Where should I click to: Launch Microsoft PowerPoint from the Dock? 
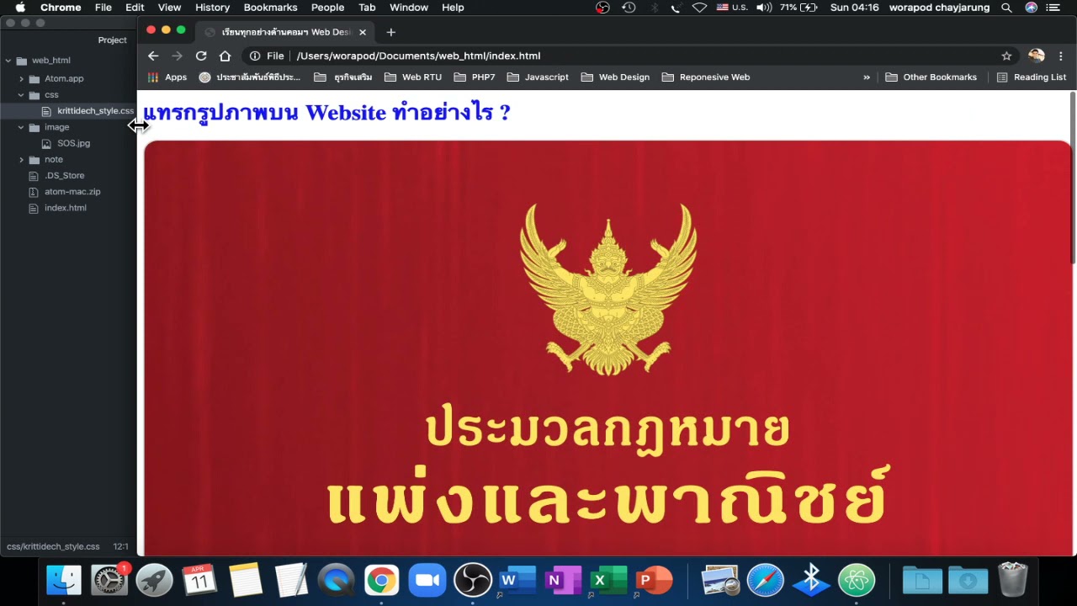(654, 580)
